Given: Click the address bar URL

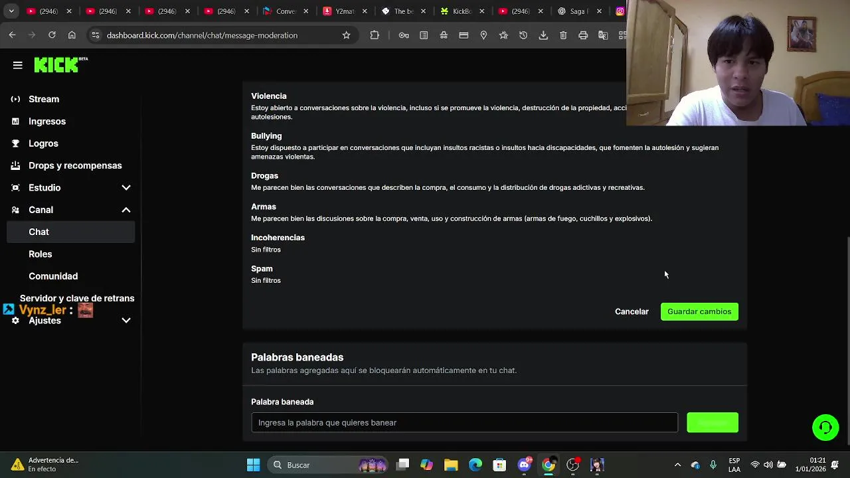Looking at the screenshot, I should coord(202,35).
